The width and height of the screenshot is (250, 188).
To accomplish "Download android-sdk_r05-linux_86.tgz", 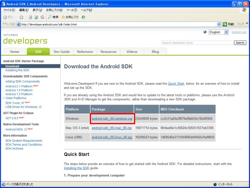I will click(112, 137).
